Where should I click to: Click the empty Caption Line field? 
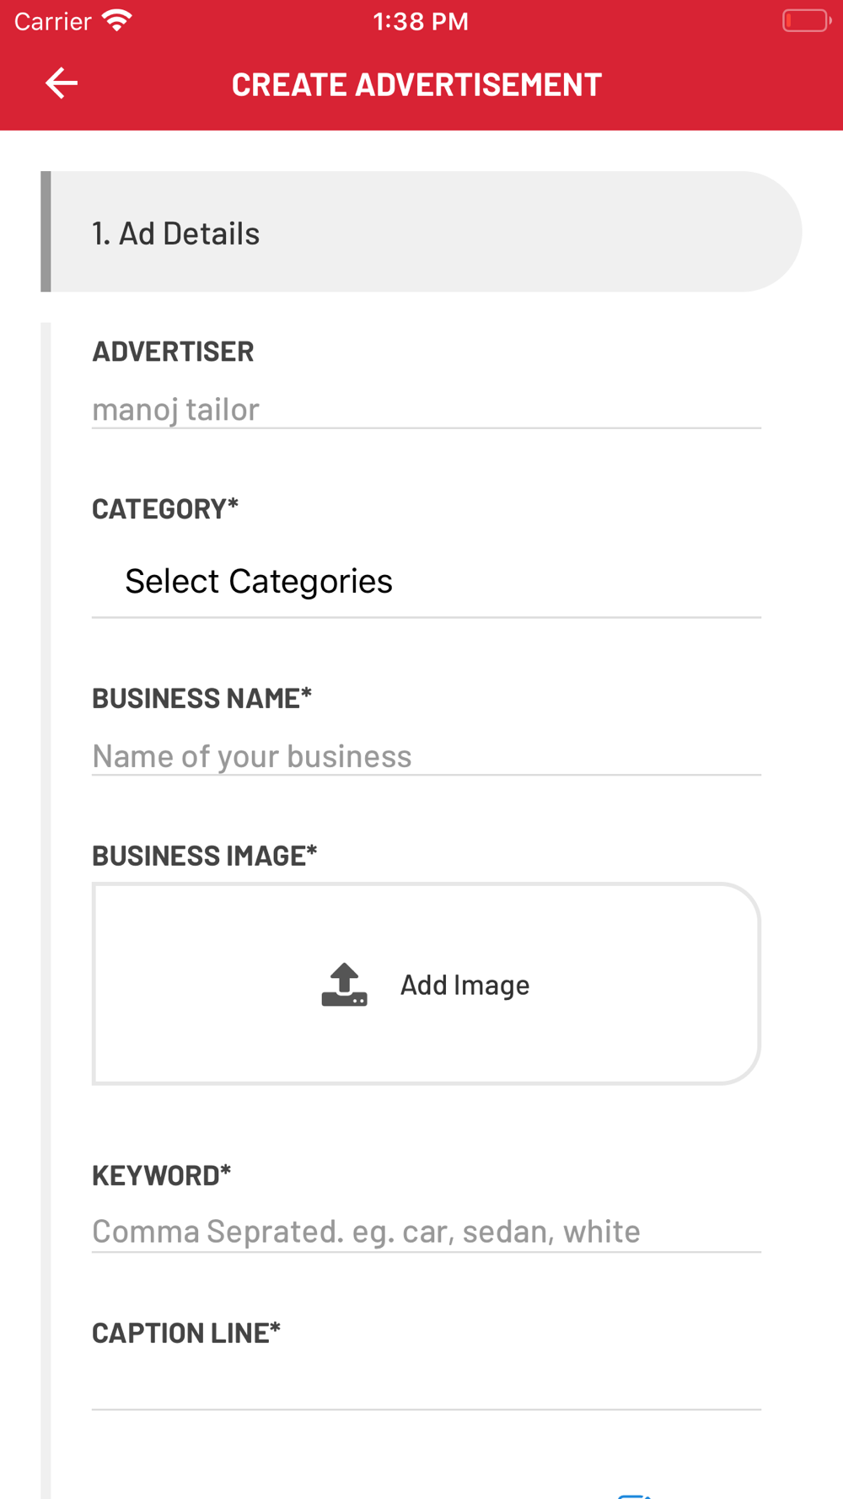point(427,1387)
